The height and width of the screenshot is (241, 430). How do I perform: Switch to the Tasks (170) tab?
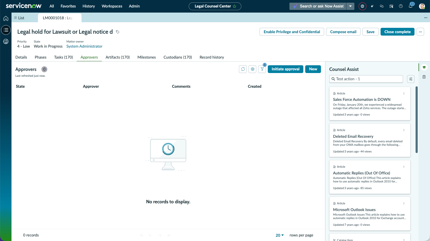coord(64,57)
